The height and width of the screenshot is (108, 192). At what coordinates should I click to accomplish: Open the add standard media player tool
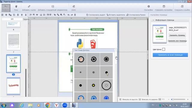click(52, 8)
